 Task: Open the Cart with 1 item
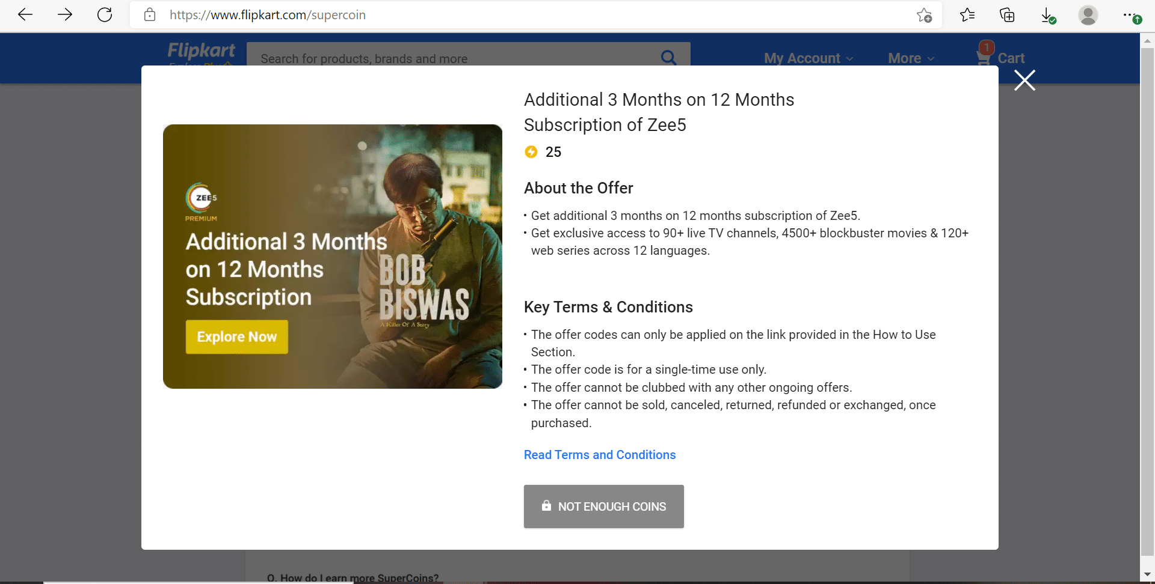tap(1000, 58)
